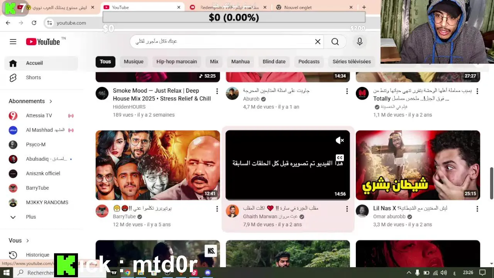Image resolution: width=494 pixels, height=278 pixels.
Task: Open options for Aburob video
Action: pos(347,92)
